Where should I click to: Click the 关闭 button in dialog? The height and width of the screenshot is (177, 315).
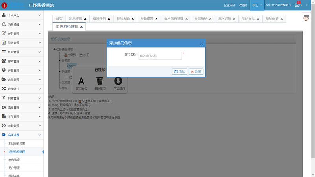point(196,72)
